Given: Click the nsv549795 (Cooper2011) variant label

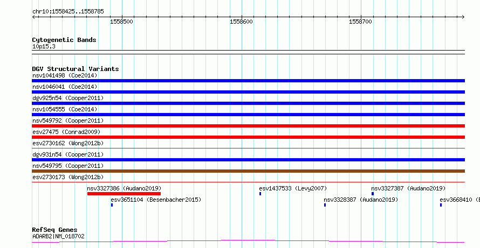Looking at the screenshot, I should (x=68, y=166).
